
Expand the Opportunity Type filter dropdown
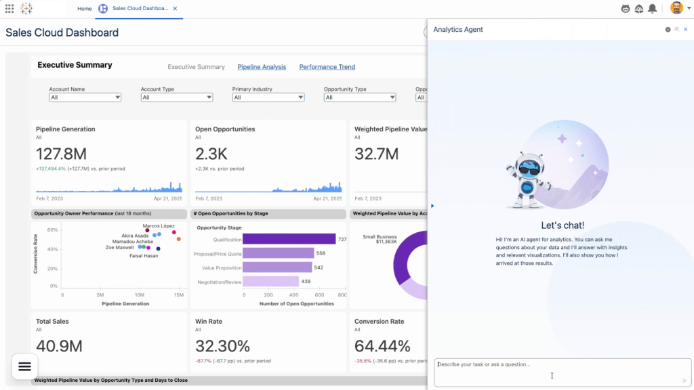point(359,97)
